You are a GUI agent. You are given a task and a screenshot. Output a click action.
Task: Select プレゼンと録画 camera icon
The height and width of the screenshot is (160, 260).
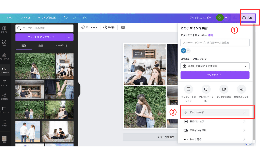click(224, 89)
